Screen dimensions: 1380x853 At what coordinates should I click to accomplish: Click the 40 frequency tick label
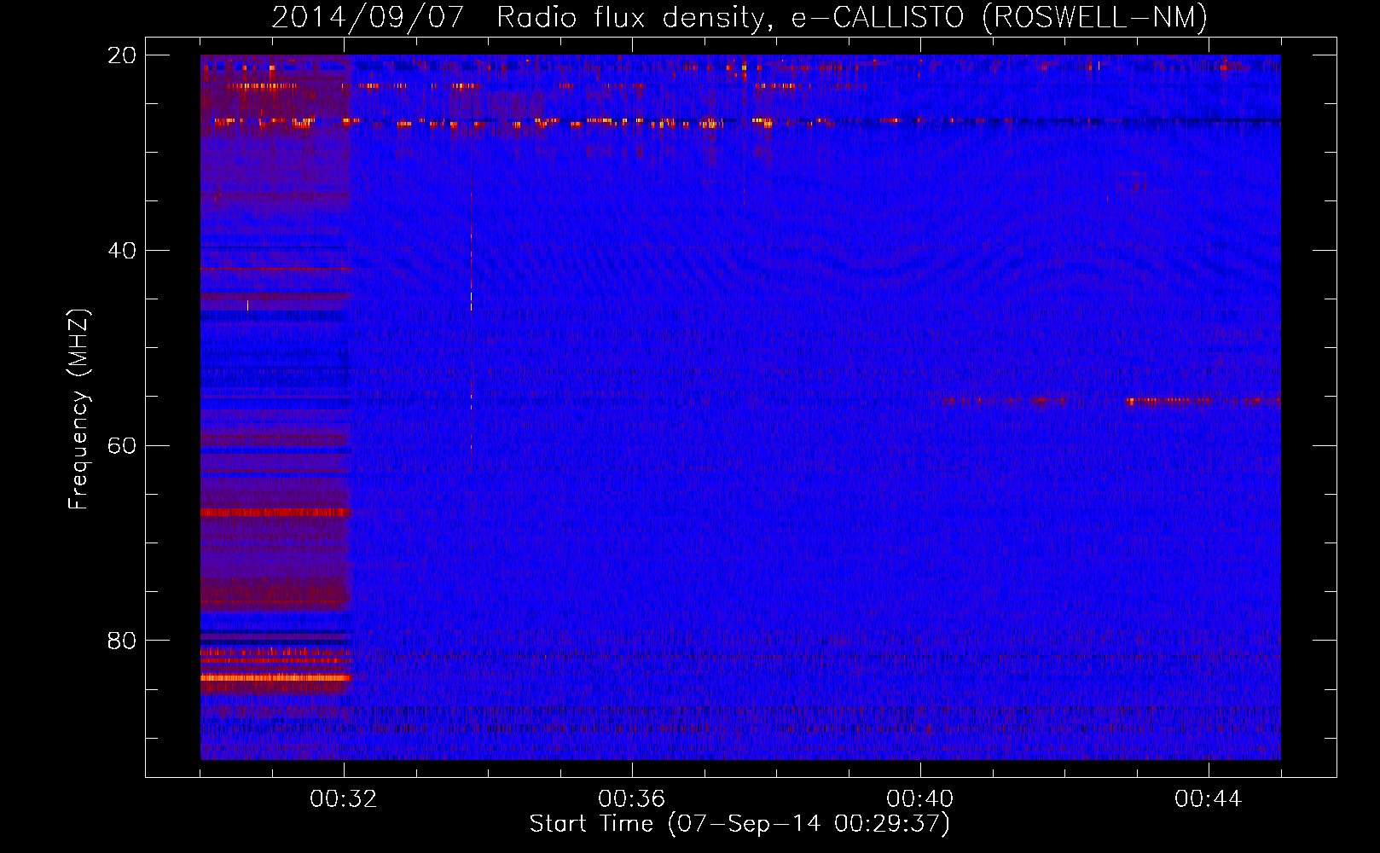point(121,251)
